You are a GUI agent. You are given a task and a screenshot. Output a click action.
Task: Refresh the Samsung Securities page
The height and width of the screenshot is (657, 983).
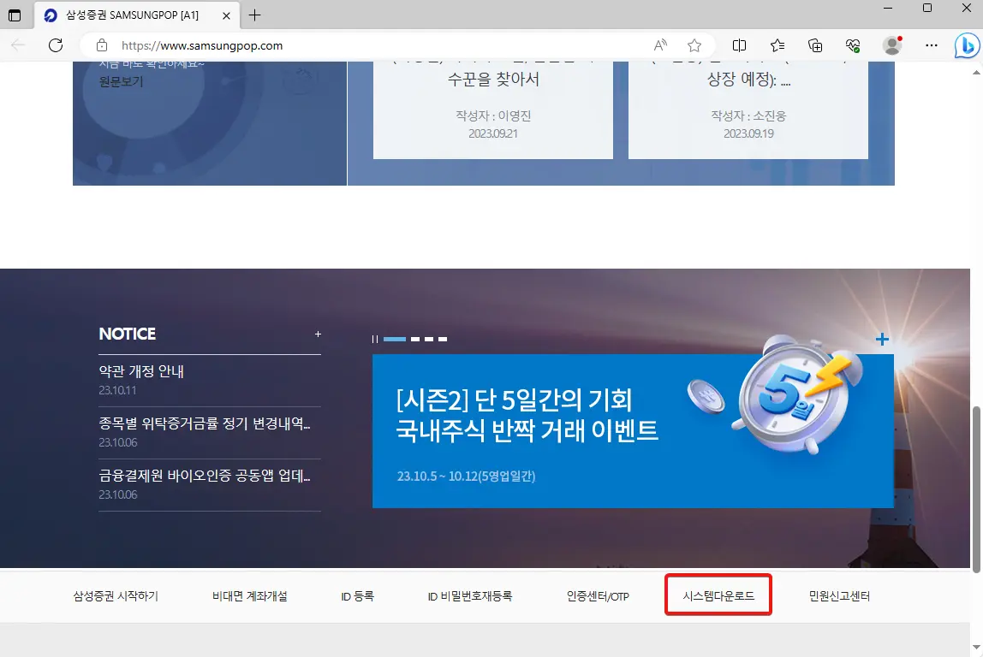pos(55,45)
